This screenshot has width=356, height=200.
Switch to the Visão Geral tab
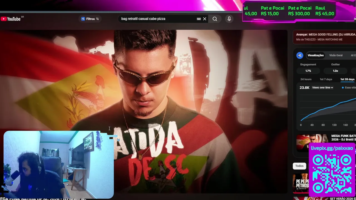(x=336, y=55)
